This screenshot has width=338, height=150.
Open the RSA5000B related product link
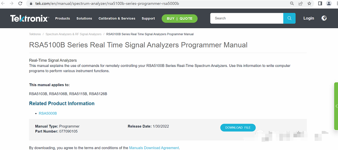48,113
